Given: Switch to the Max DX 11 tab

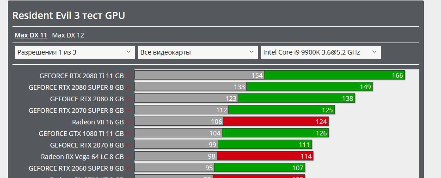Looking at the screenshot, I should [x=31, y=36].
